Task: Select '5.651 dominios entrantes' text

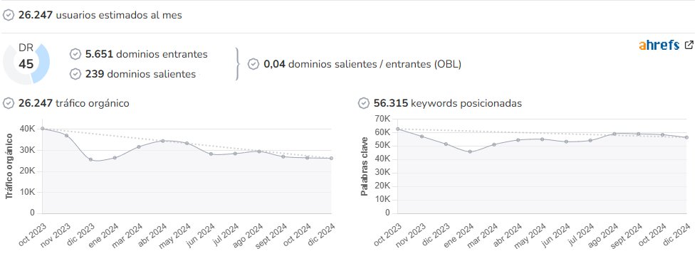Action: [146, 54]
